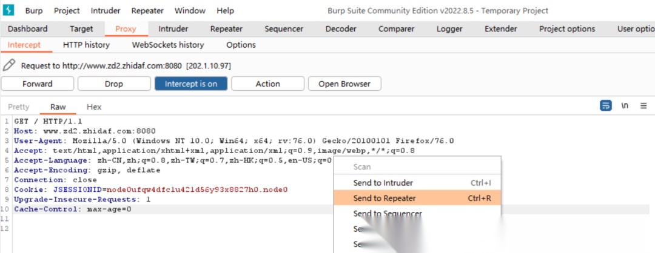655x253 pixels.
Task: Toggle show non-printable characters \n icon
Action: tap(625, 106)
